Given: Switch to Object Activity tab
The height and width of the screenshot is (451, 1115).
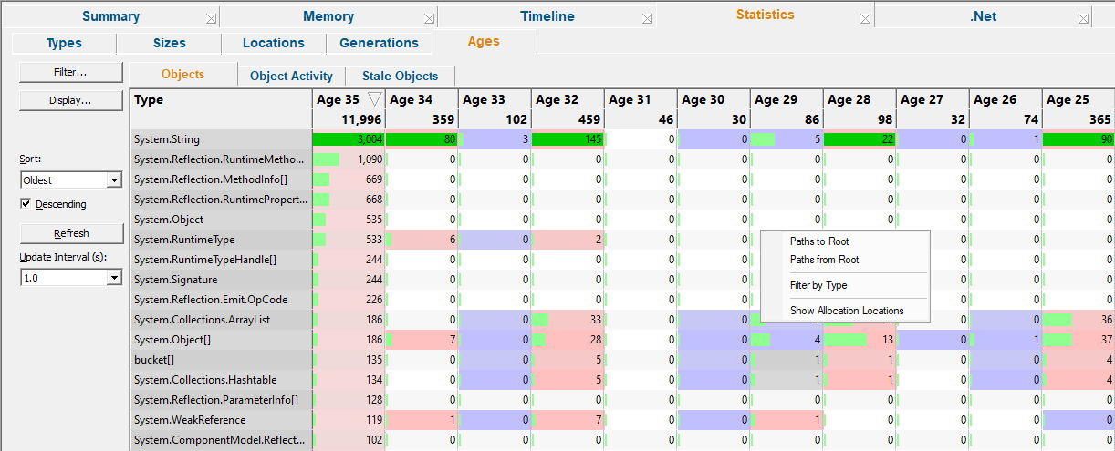Looking at the screenshot, I should (x=291, y=77).
